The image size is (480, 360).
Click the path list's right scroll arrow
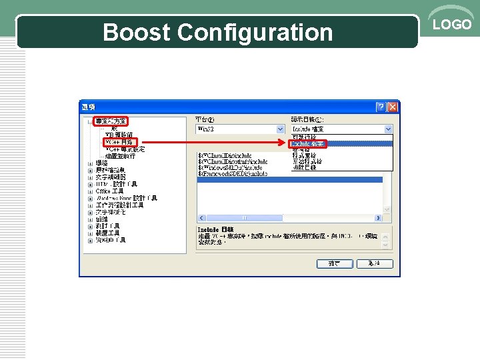(x=379, y=218)
